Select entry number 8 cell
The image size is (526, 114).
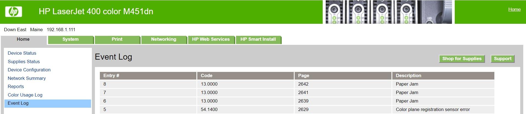148,84
